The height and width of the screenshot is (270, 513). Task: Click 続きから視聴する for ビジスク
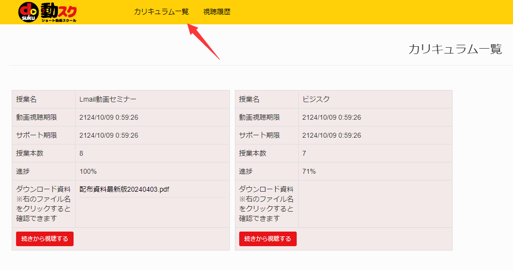[268, 239]
